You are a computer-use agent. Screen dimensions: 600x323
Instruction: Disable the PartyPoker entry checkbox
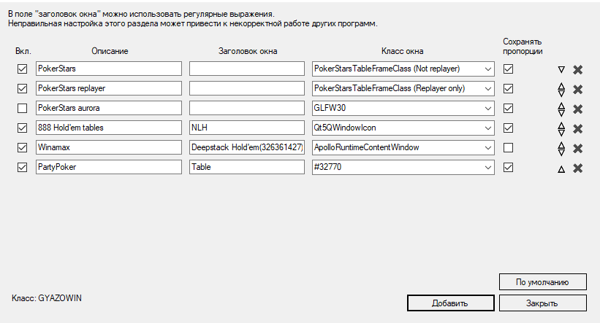coord(22,167)
